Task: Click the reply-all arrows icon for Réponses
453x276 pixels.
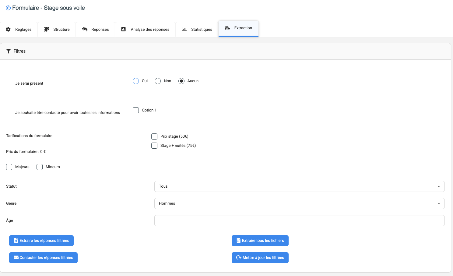Action: (x=85, y=29)
